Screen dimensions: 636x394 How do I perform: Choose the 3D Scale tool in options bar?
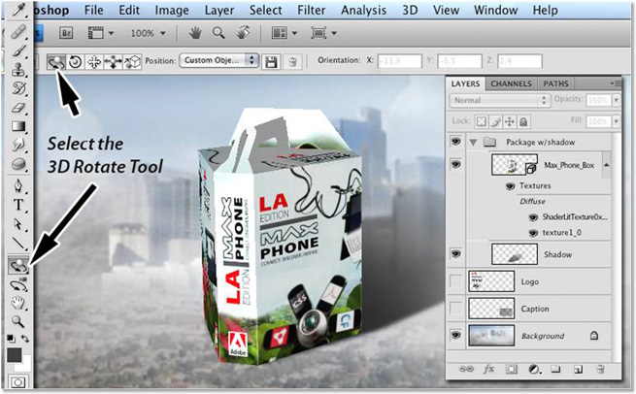(x=132, y=61)
